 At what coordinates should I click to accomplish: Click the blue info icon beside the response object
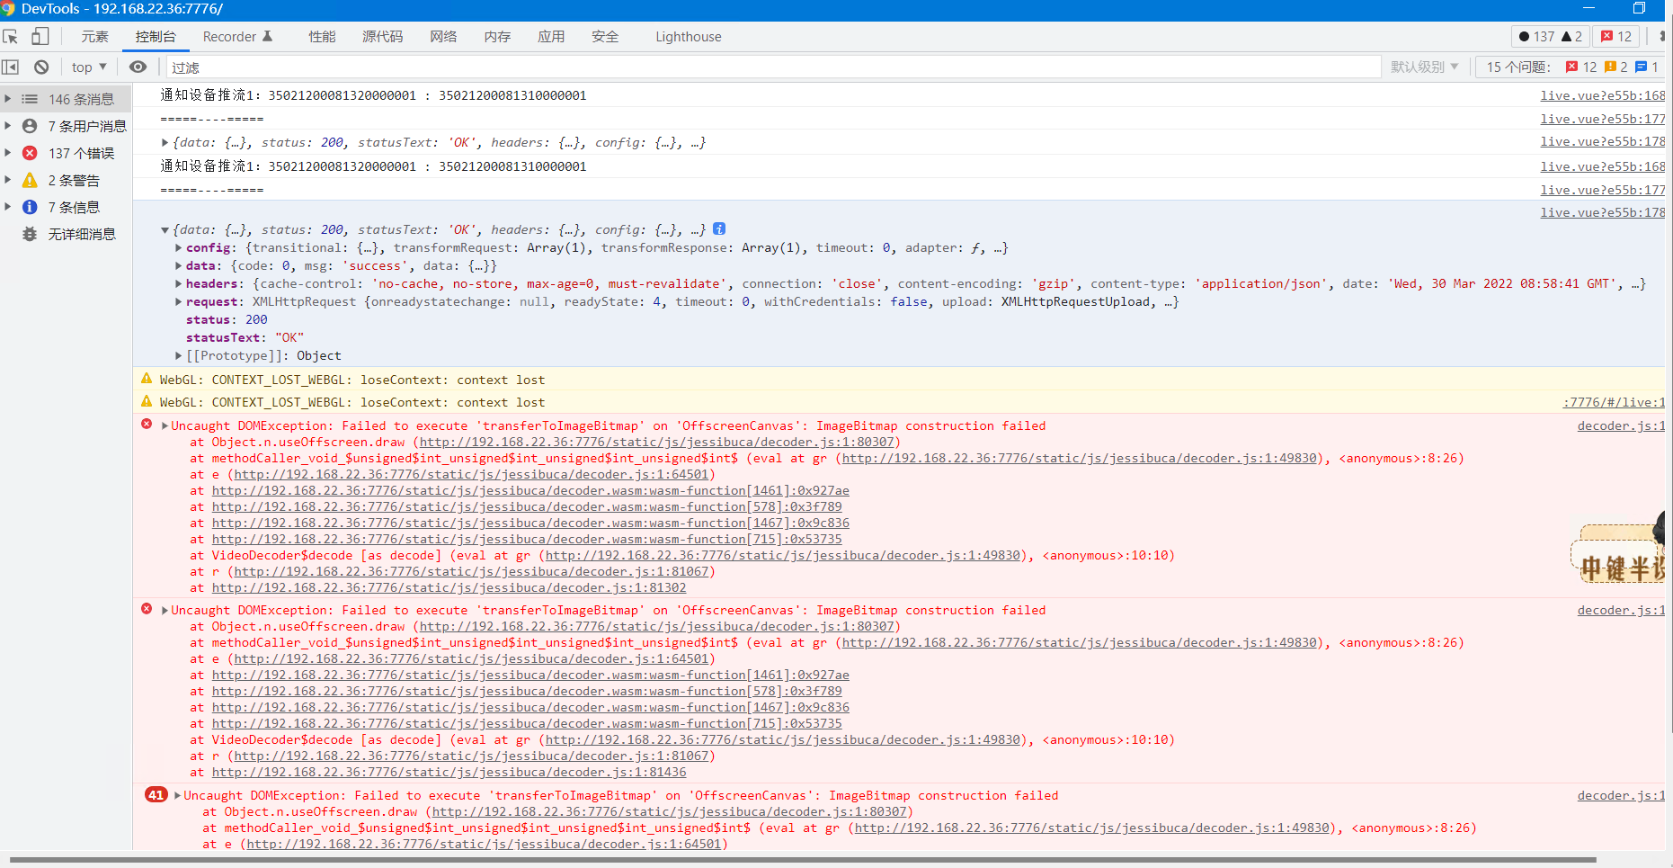(x=719, y=228)
